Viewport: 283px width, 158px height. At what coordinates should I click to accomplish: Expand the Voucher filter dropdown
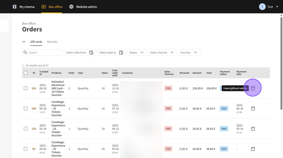[x=189, y=52]
